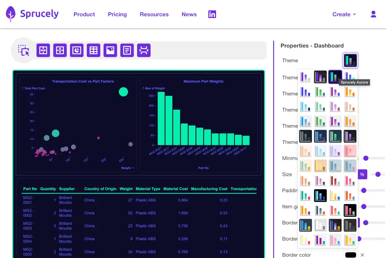
Task: Go to the Pricing page
Action: pos(117,15)
